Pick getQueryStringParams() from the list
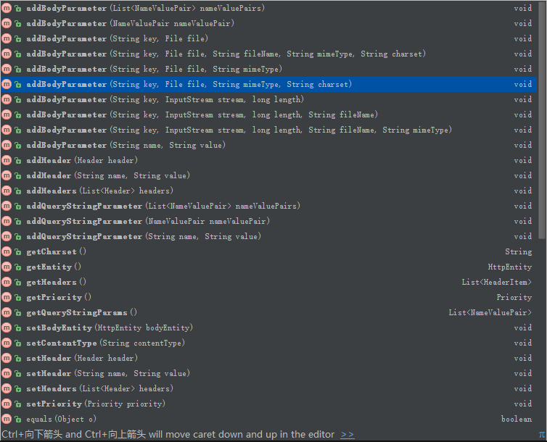This screenshot has height=442, width=547. (268, 312)
